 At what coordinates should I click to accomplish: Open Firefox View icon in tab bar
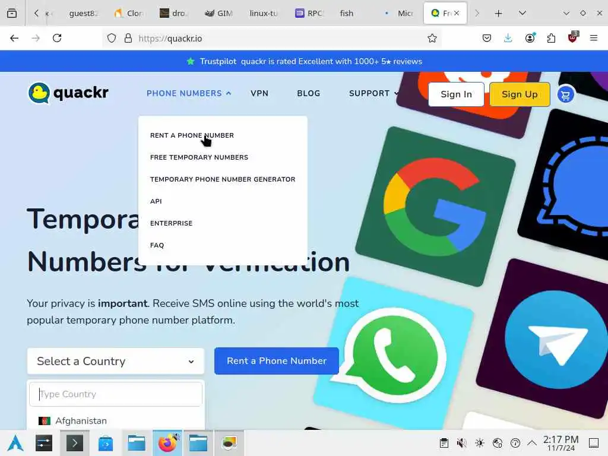point(12,13)
